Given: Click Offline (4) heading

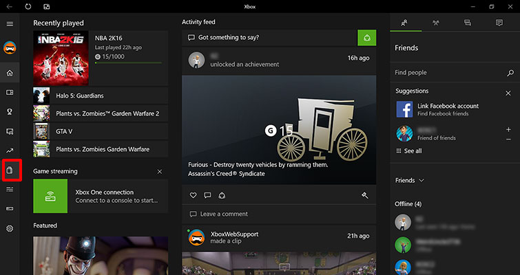Looking at the screenshot, I should coord(408,204).
